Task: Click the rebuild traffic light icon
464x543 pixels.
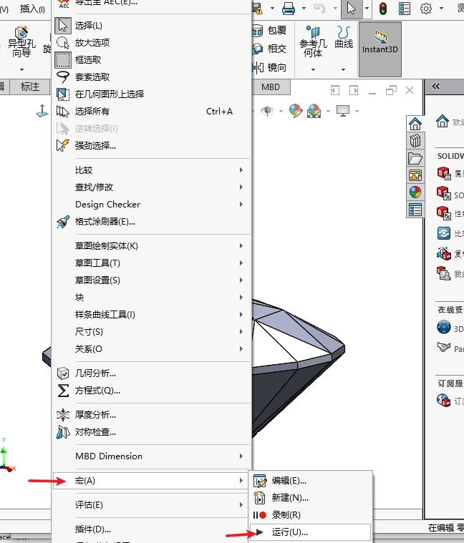Action: [383, 9]
